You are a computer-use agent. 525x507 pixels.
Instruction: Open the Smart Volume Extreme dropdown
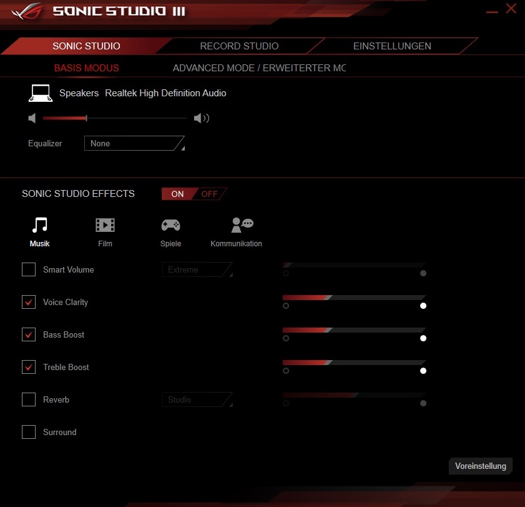point(197,269)
